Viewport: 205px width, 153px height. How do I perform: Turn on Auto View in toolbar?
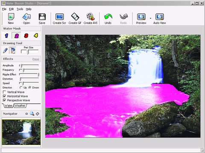pos(160,17)
